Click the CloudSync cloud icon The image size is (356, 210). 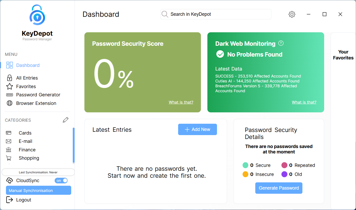(10, 181)
